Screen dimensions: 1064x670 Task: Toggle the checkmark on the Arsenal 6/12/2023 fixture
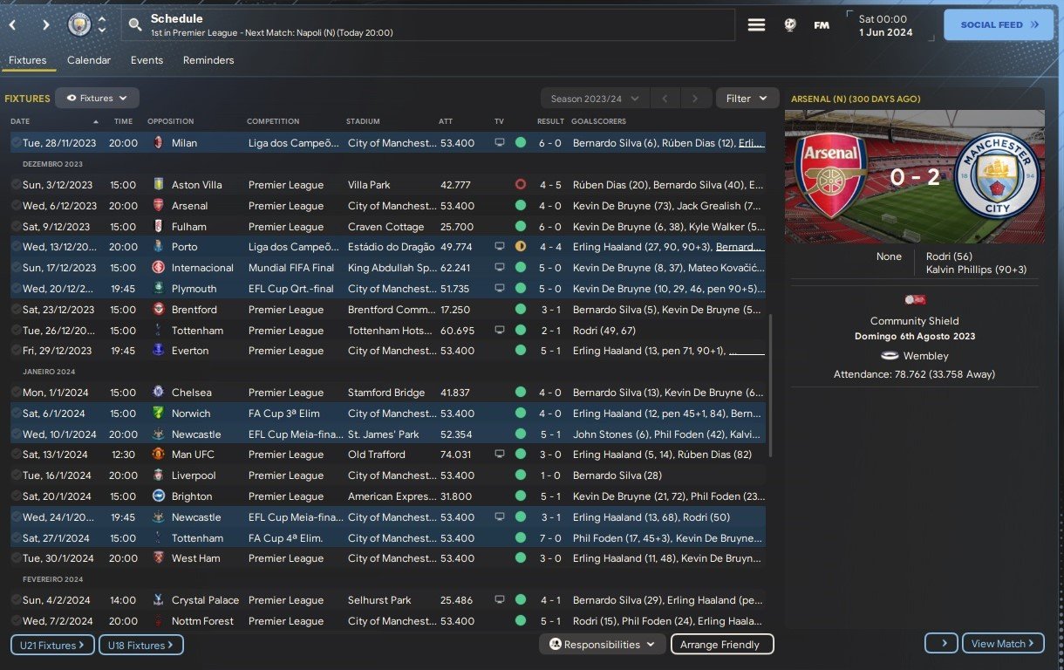pos(16,206)
